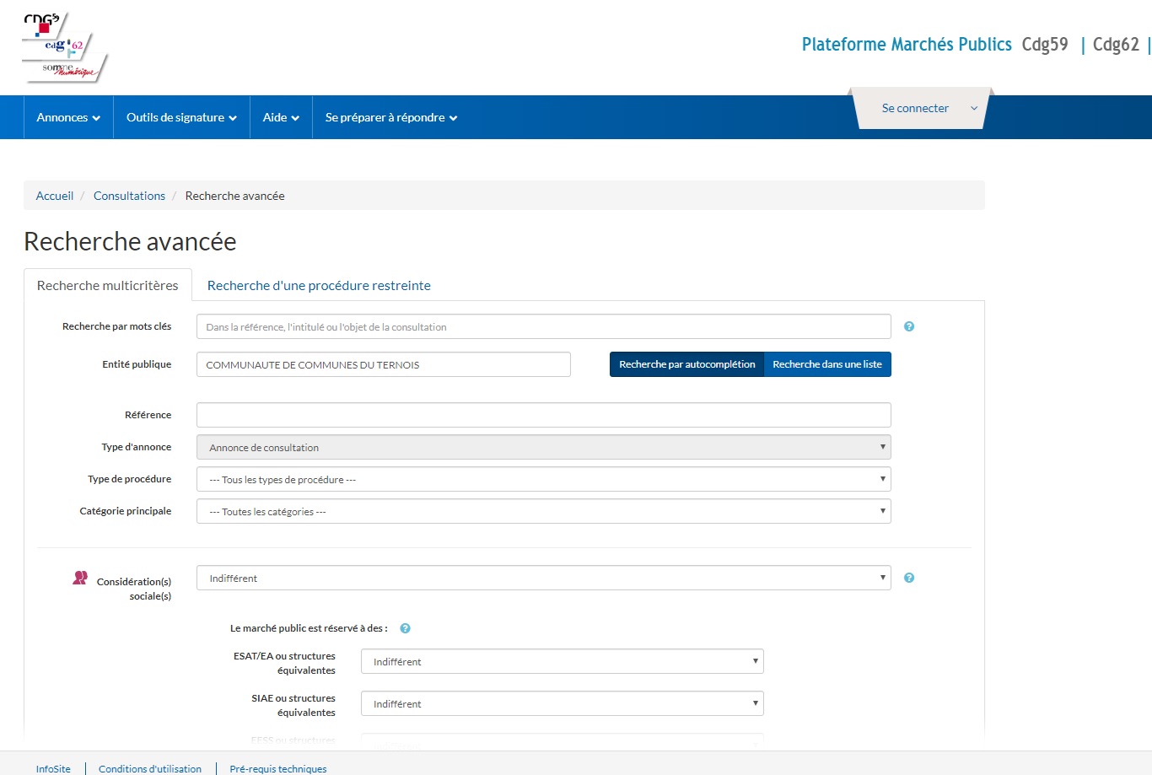Click the Référence input field

[543, 415]
